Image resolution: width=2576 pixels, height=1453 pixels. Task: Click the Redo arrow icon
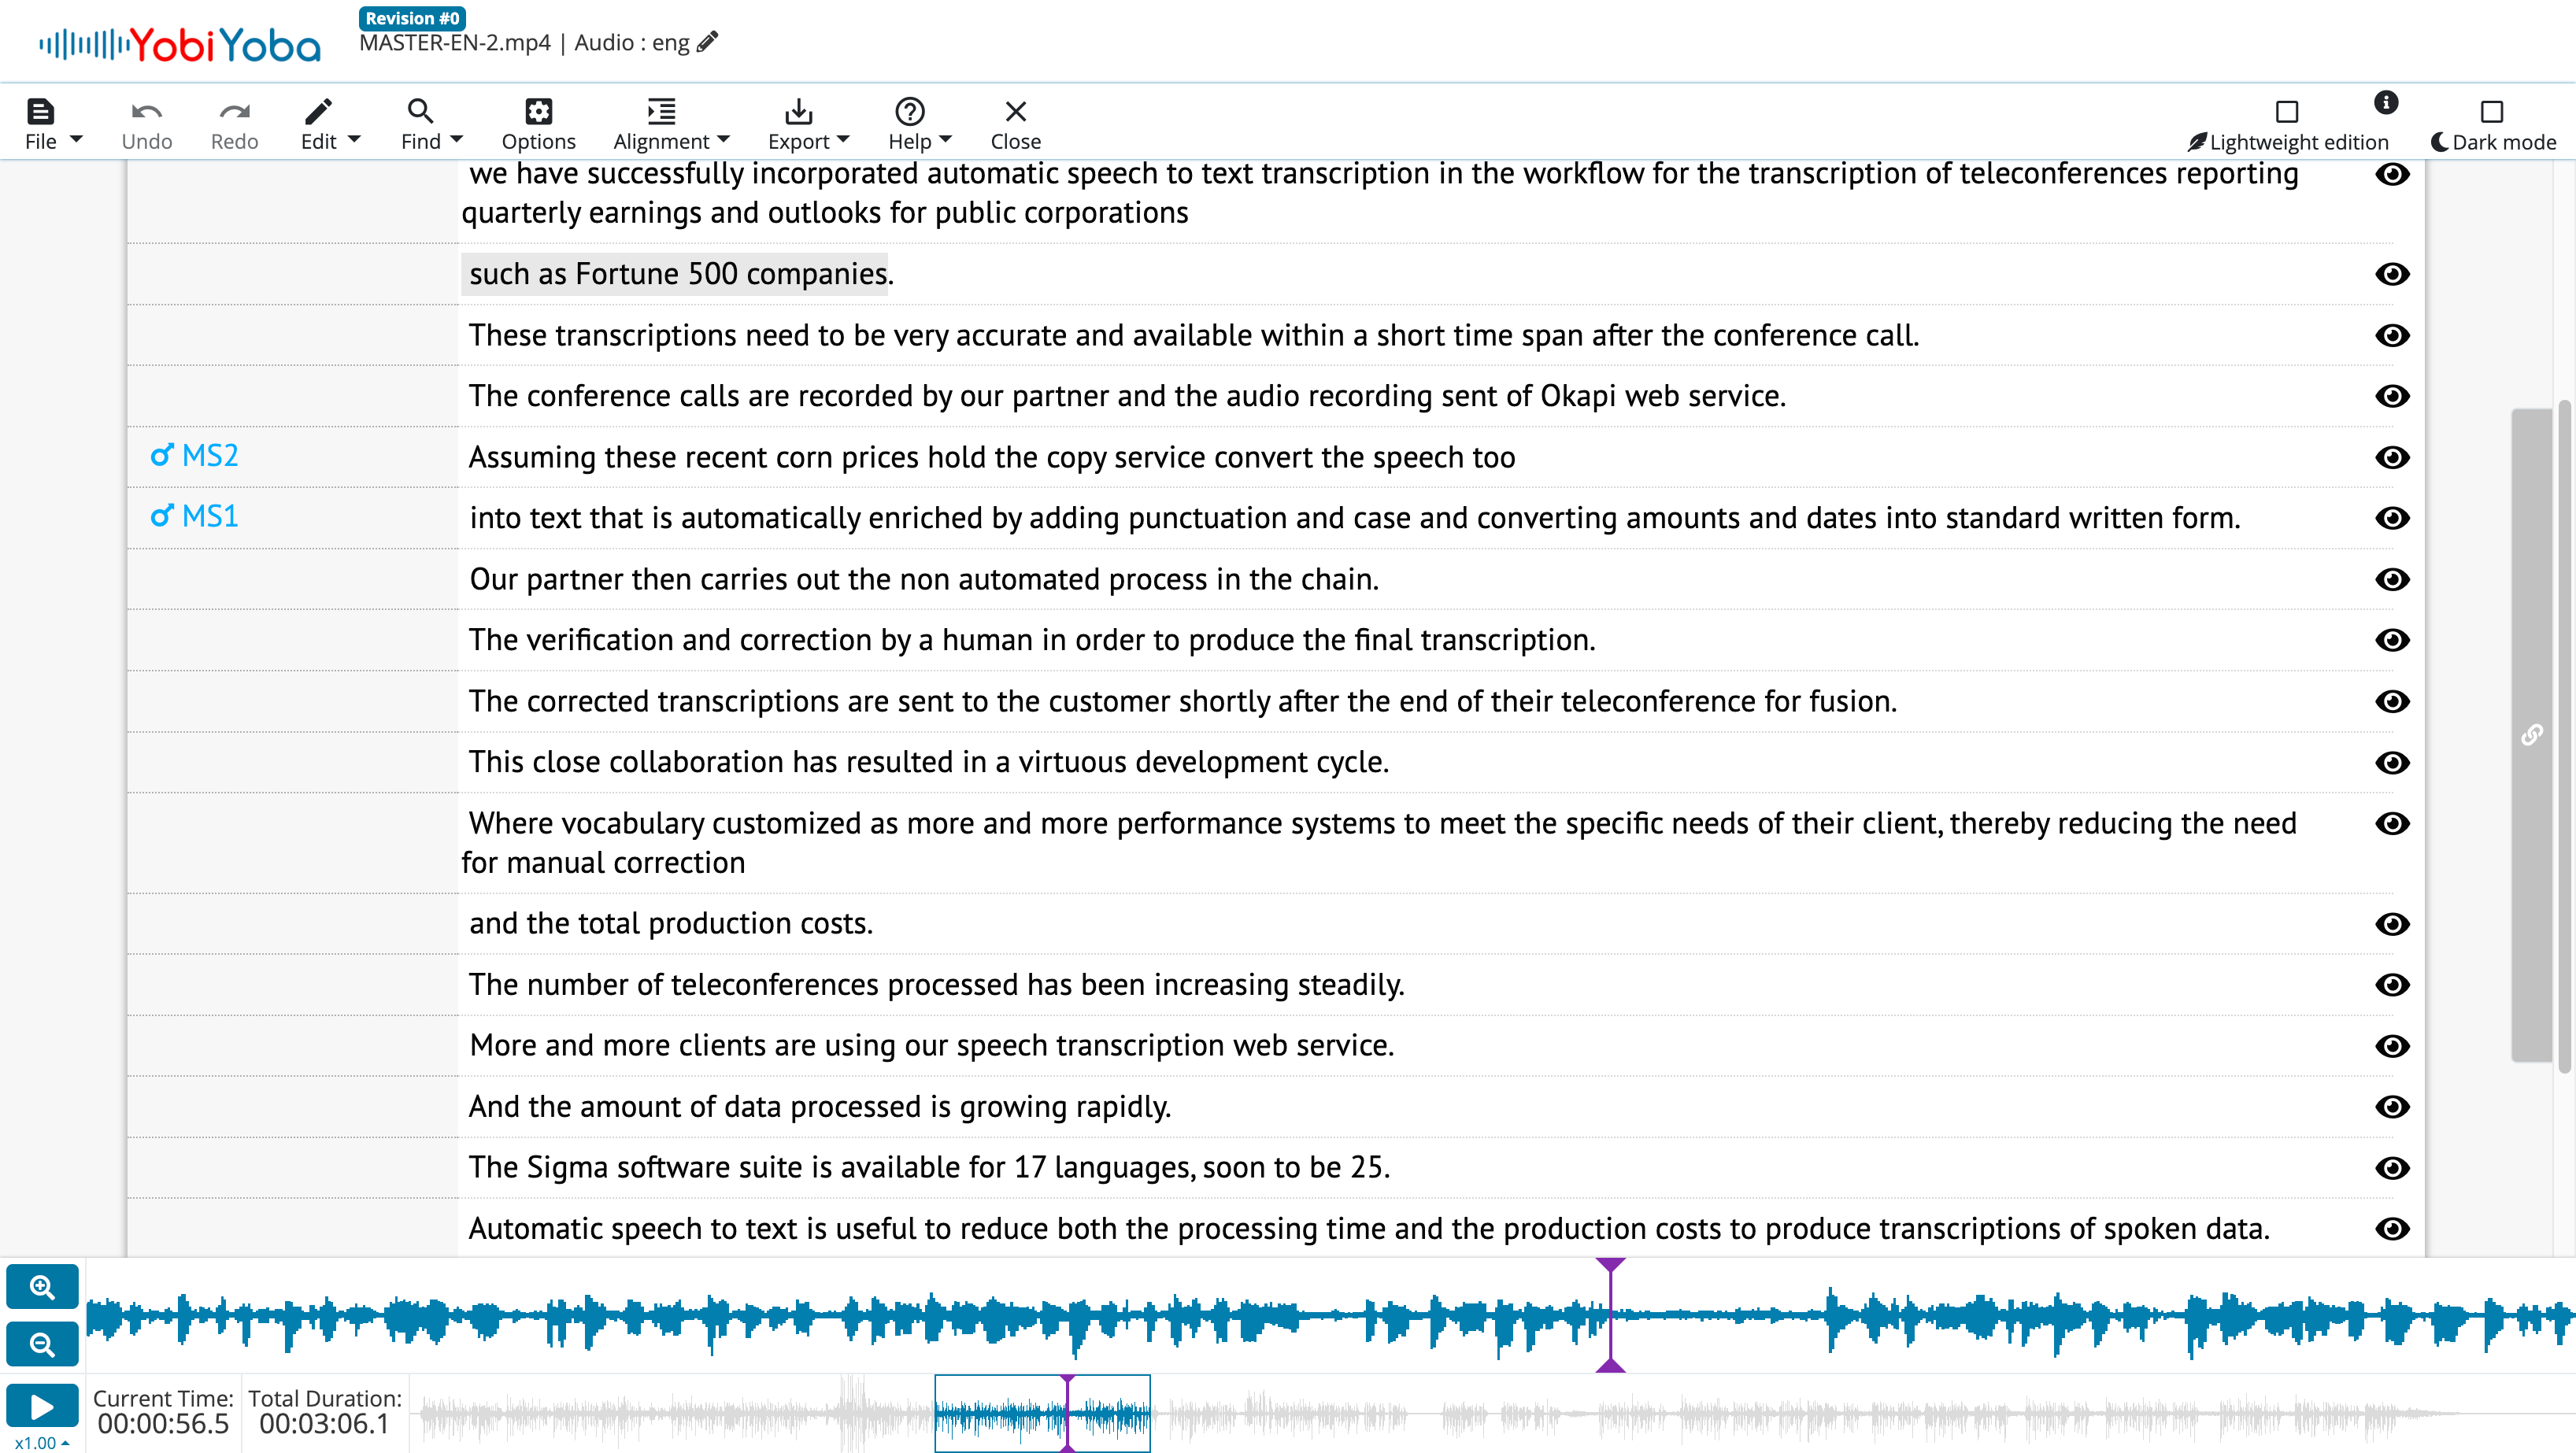[234, 112]
